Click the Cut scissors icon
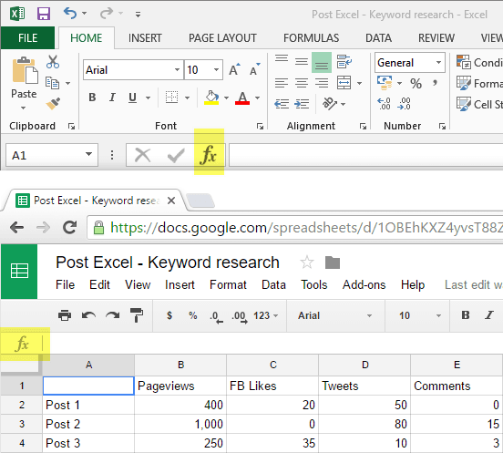Viewport: 503px width, 453px height. point(53,62)
